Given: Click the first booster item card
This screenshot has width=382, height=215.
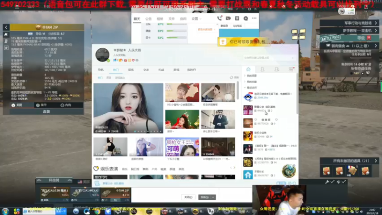Looking at the screenshot, I should 327,171.
